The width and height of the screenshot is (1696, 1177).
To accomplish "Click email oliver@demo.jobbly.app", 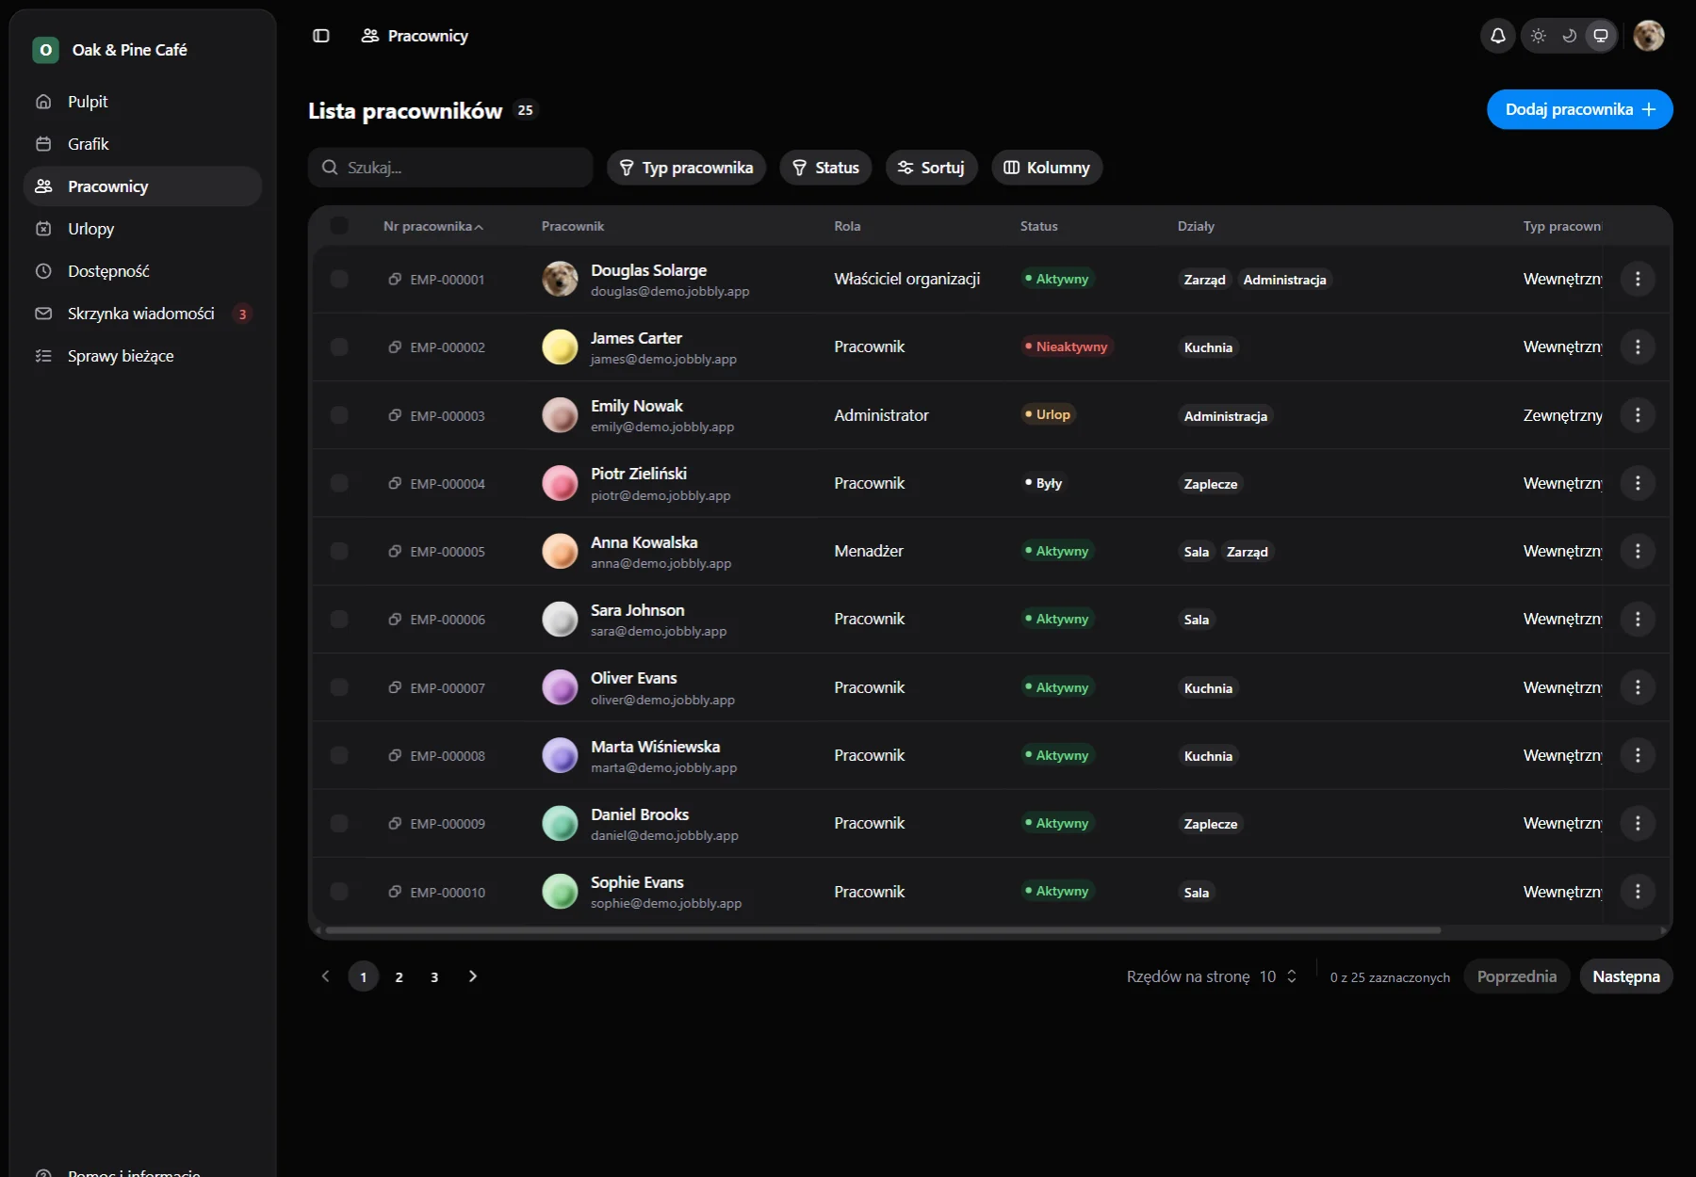I will [x=662, y=700].
